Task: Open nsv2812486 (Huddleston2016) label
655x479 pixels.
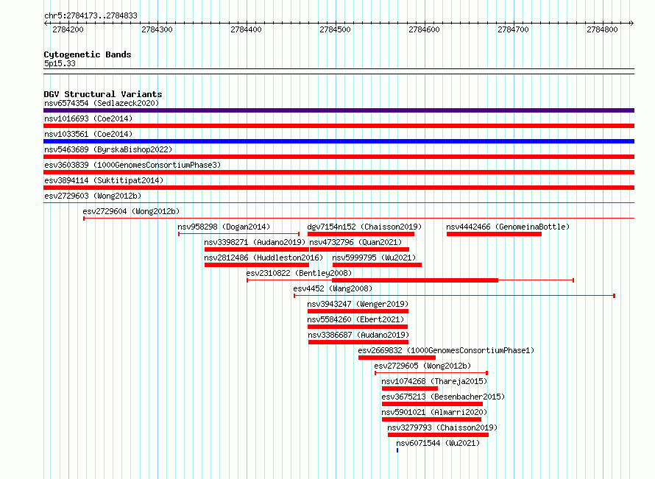Action: click(x=263, y=258)
